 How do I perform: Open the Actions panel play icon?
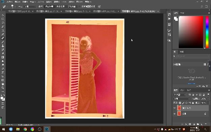(169, 19)
